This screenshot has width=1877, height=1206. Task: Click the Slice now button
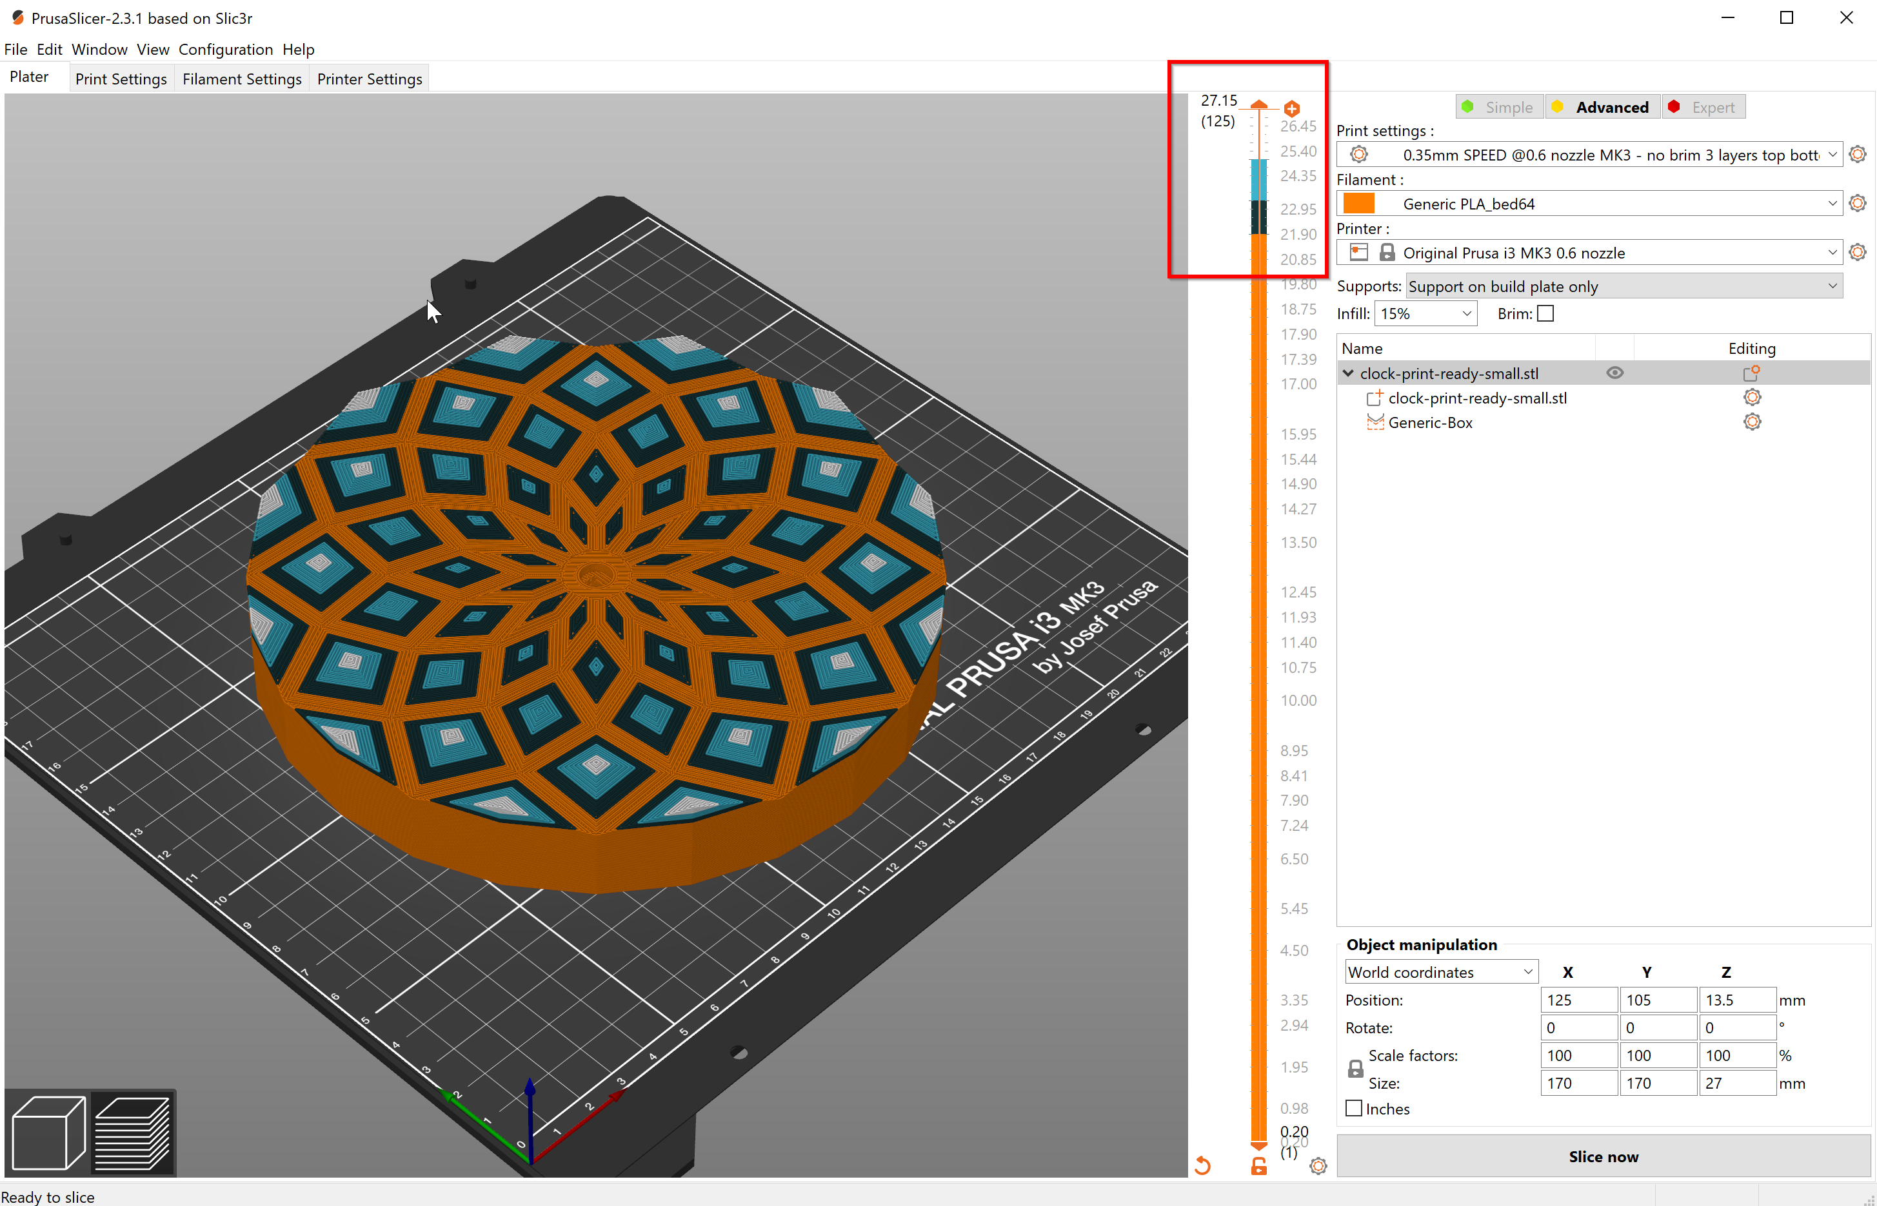[1603, 1156]
